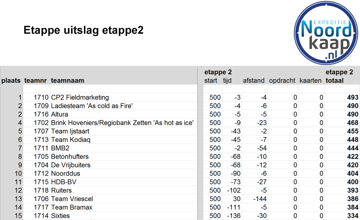Click the 'afstand' column header
The width and height of the screenshot is (360, 220).
pos(253,81)
